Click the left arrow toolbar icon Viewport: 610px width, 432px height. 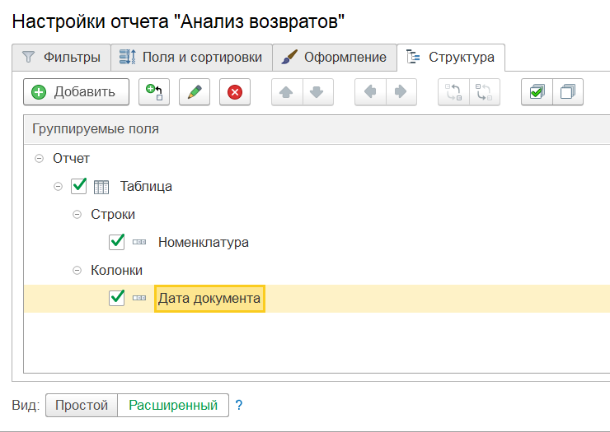[x=370, y=92]
